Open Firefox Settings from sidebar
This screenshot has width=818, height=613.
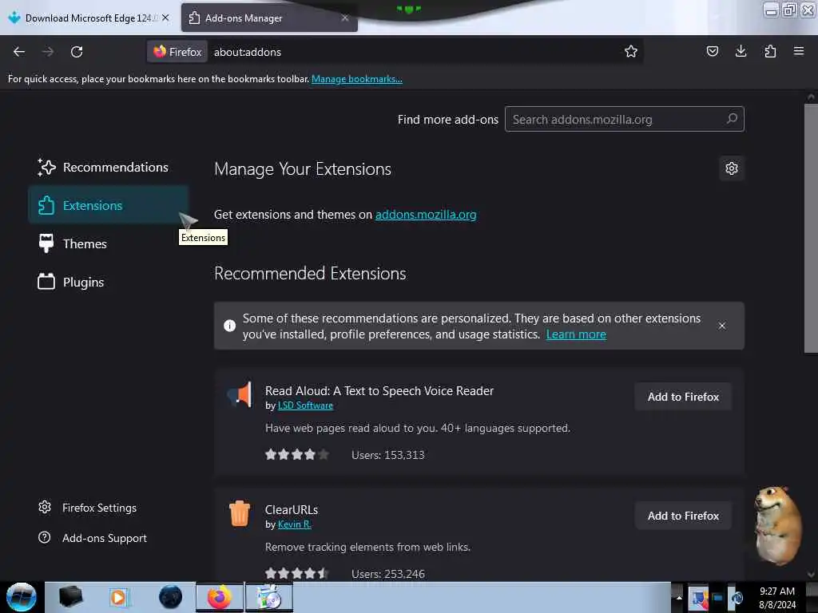(x=88, y=508)
